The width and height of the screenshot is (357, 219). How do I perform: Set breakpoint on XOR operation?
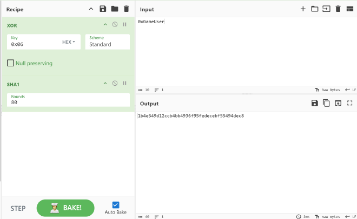[x=124, y=24]
